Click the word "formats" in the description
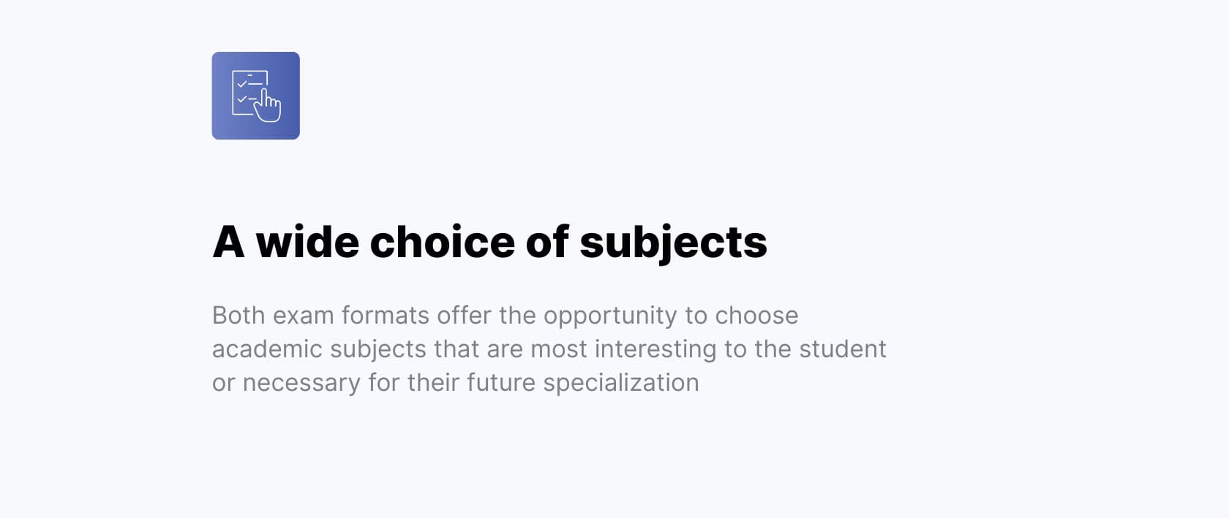This screenshot has width=1229, height=518. [386, 316]
